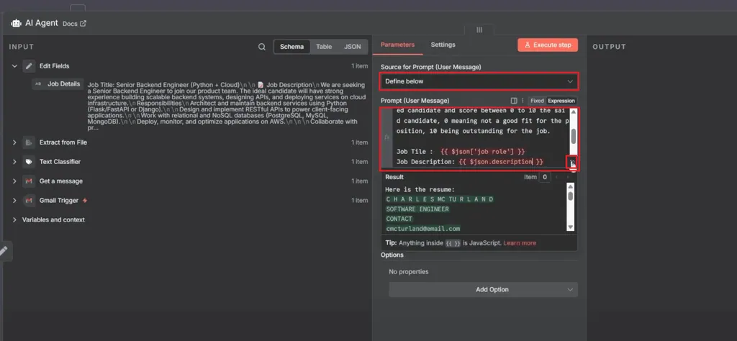Click the lightning bolt trigger icon
The height and width of the screenshot is (341, 737).
(x=85, y=201)
